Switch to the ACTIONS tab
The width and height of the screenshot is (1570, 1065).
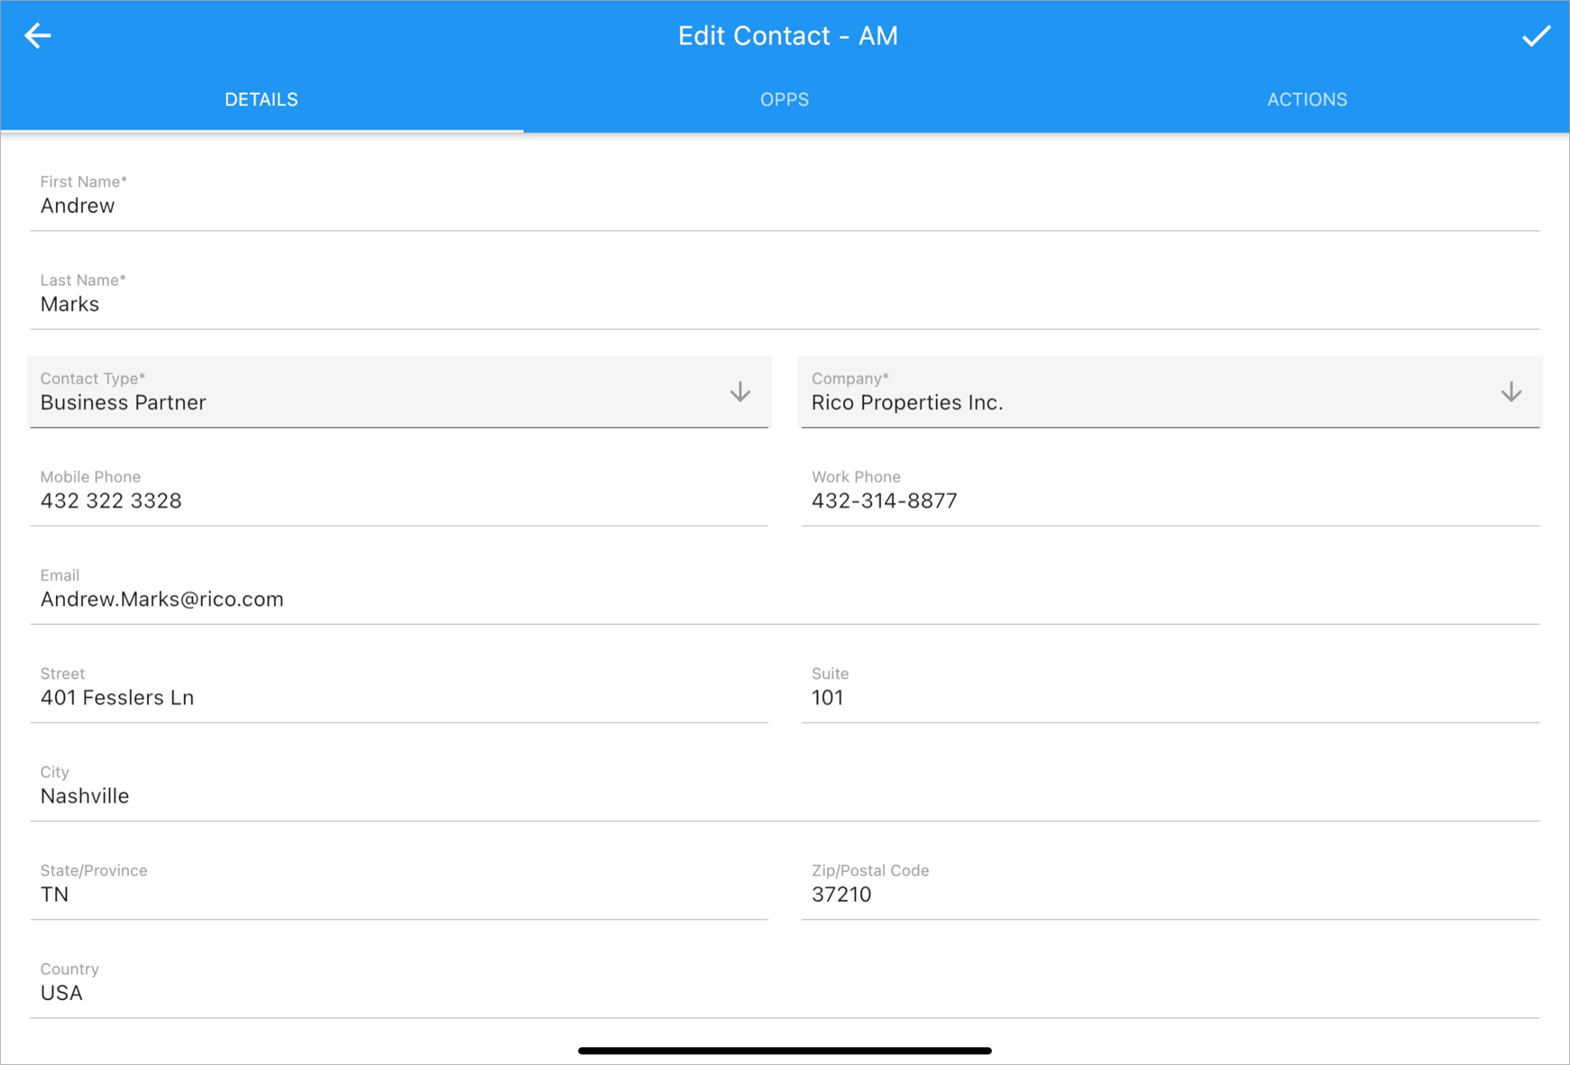pyautogui.click(x=1307, y=100)
